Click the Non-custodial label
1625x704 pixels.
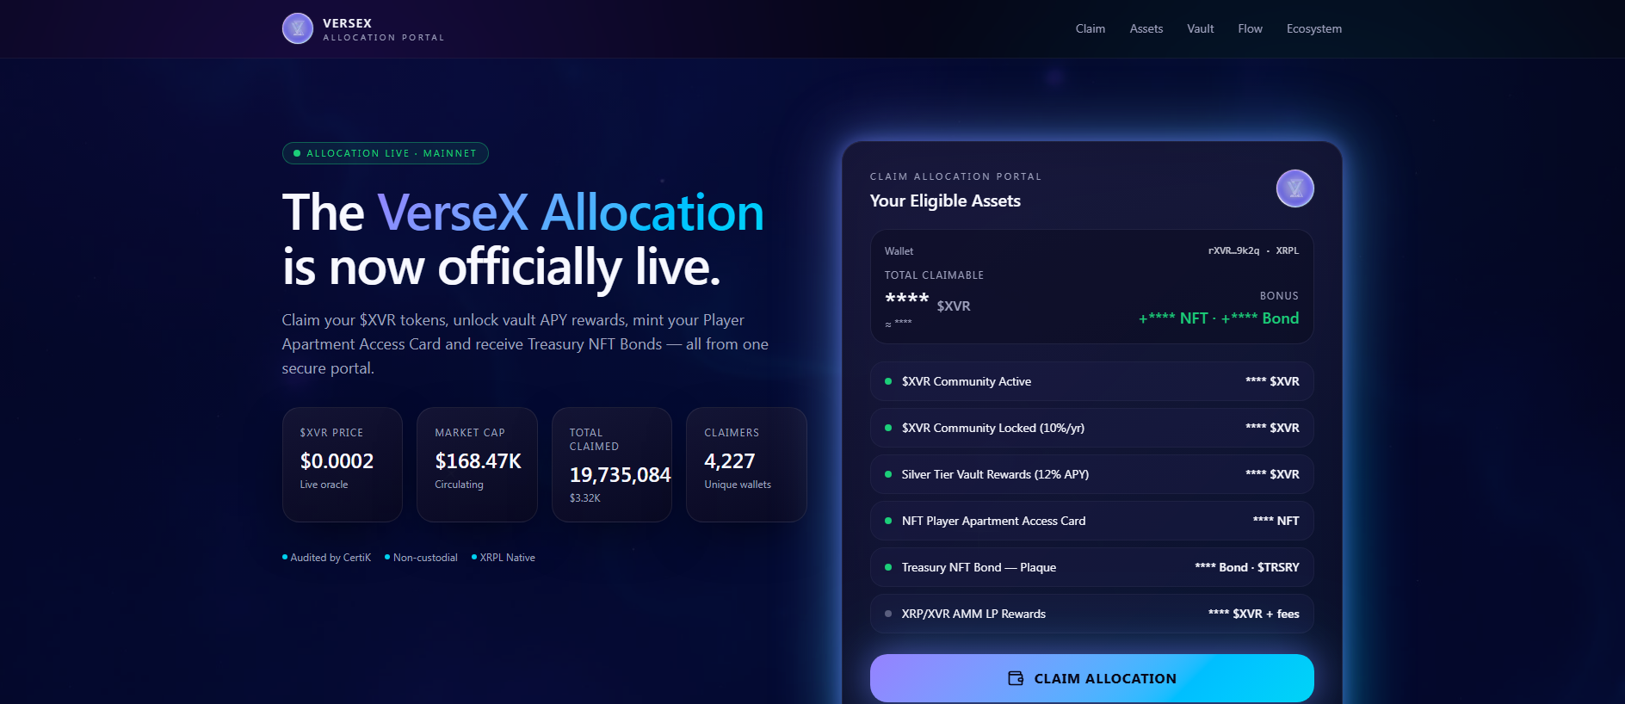421,558
